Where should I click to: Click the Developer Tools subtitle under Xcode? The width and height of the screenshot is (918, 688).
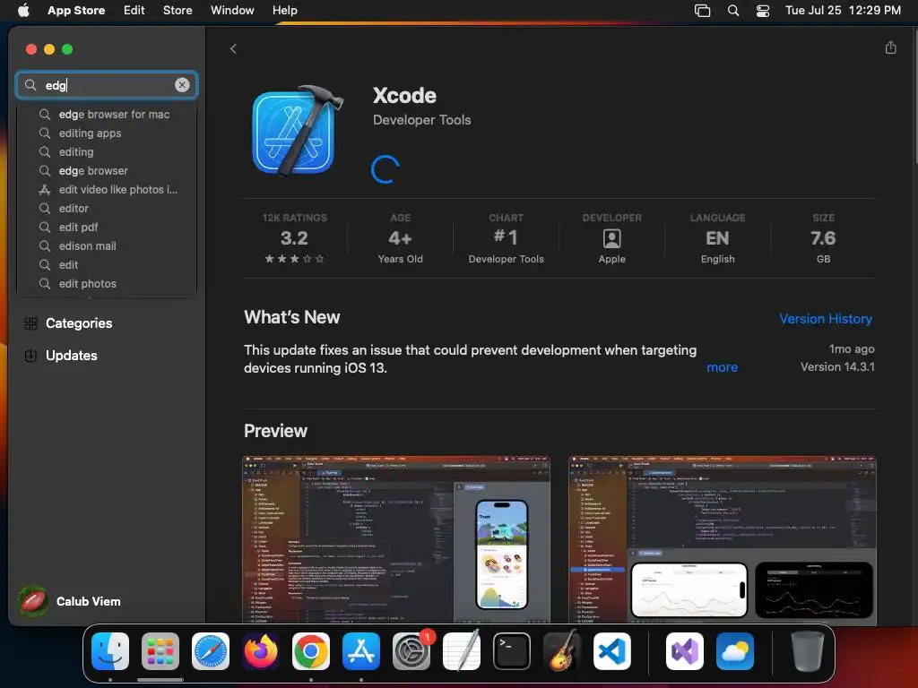pos(421,120)
